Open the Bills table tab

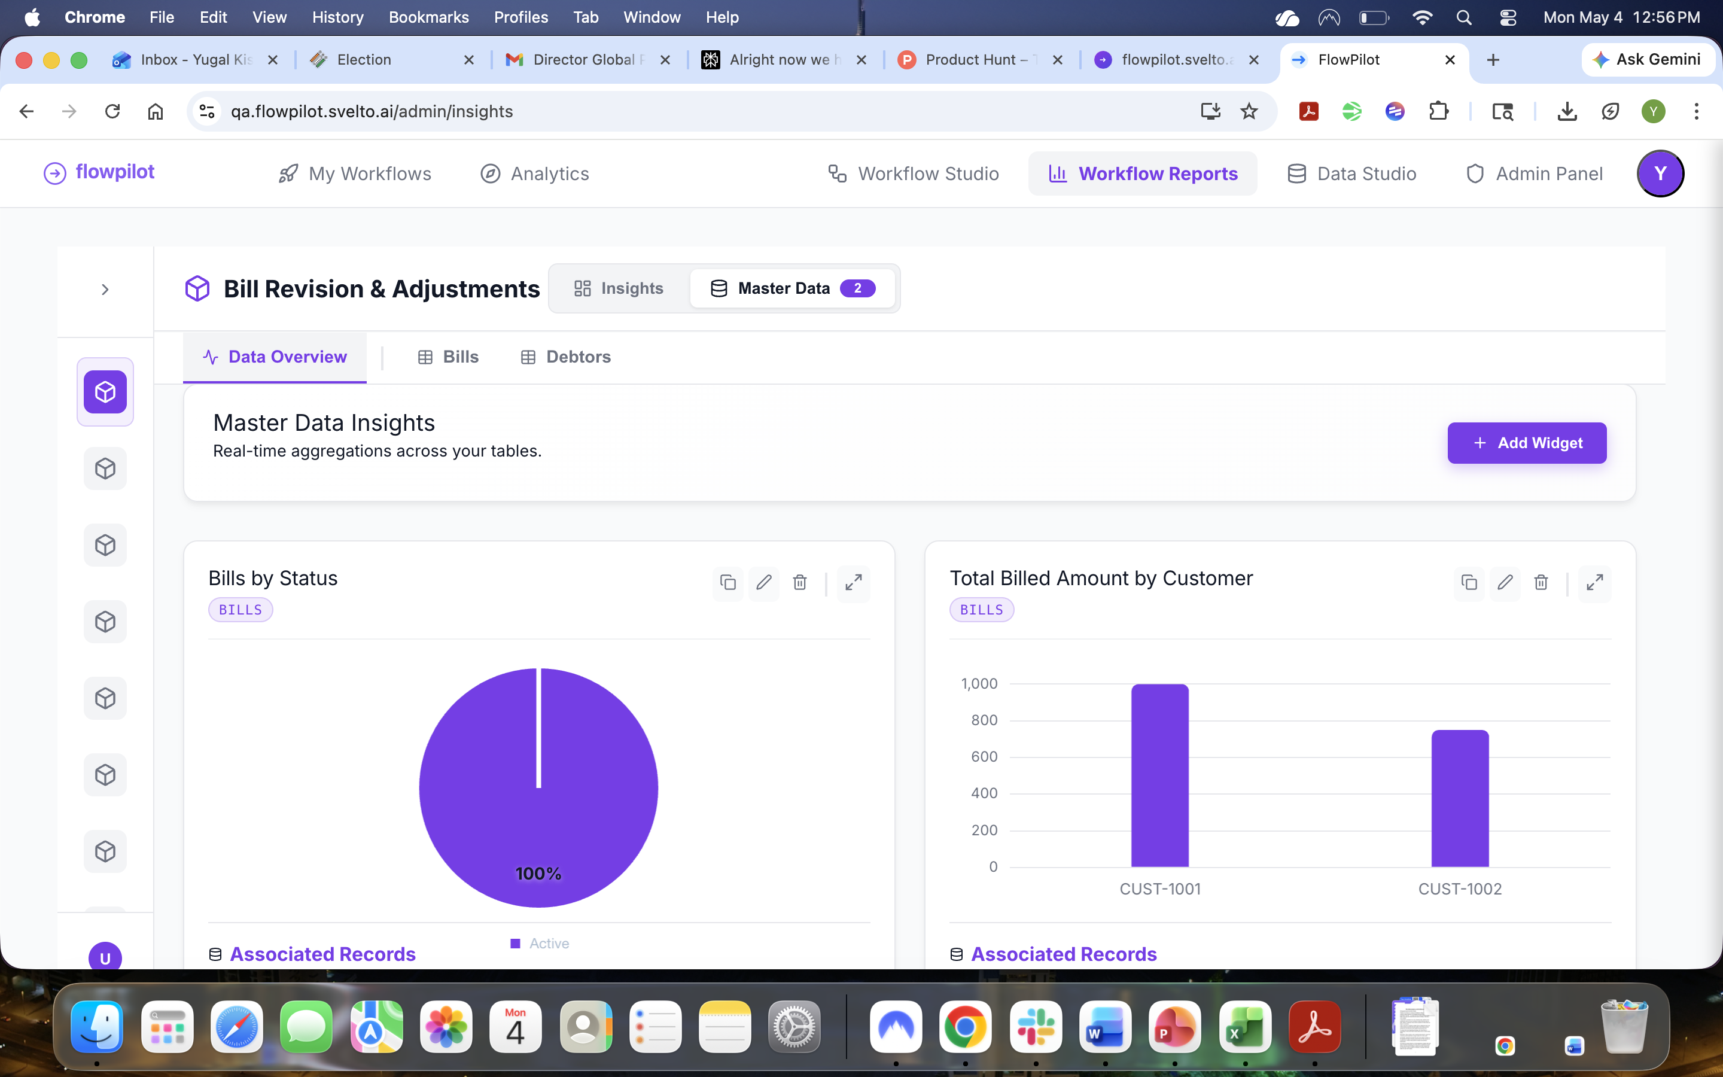coord(449,357)
